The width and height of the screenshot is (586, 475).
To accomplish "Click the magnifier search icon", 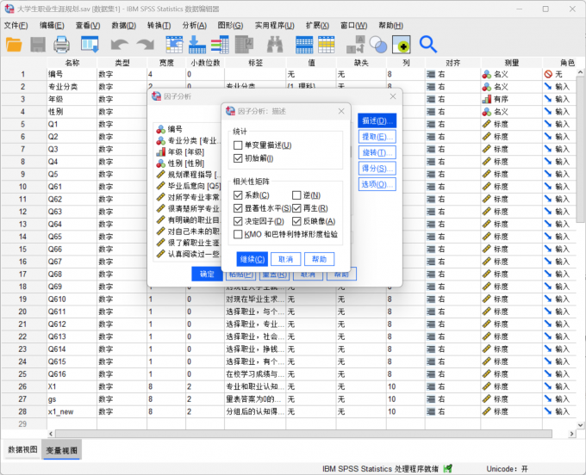I will [428, 45].
